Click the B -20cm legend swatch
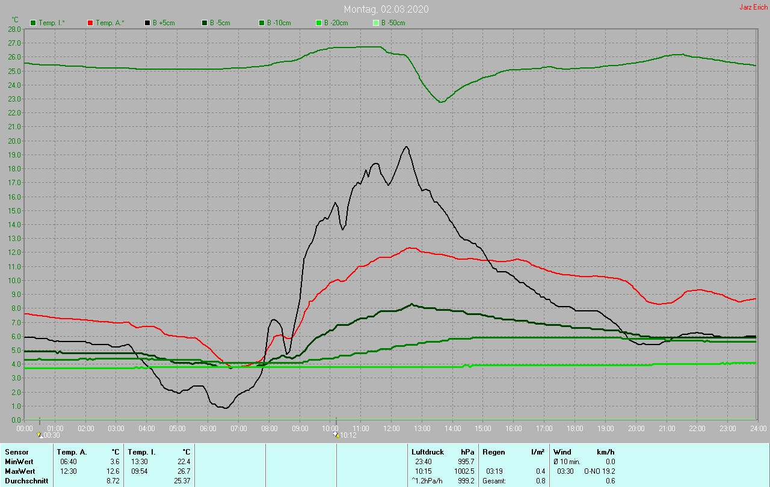 (x=319, y=23)
